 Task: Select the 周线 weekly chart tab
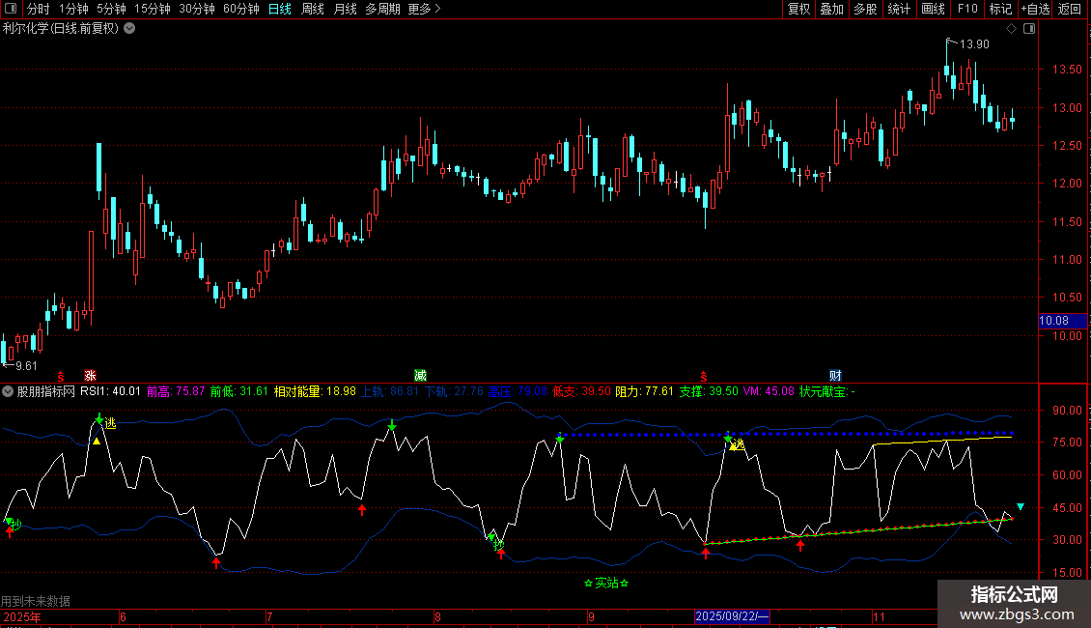pyautogui.click(x=313, y=9)
